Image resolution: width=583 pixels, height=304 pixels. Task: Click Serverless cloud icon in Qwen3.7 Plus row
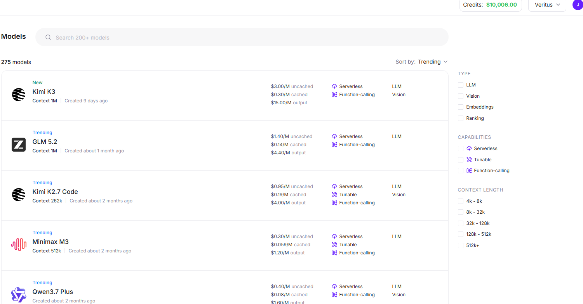(x=334, y=287)
